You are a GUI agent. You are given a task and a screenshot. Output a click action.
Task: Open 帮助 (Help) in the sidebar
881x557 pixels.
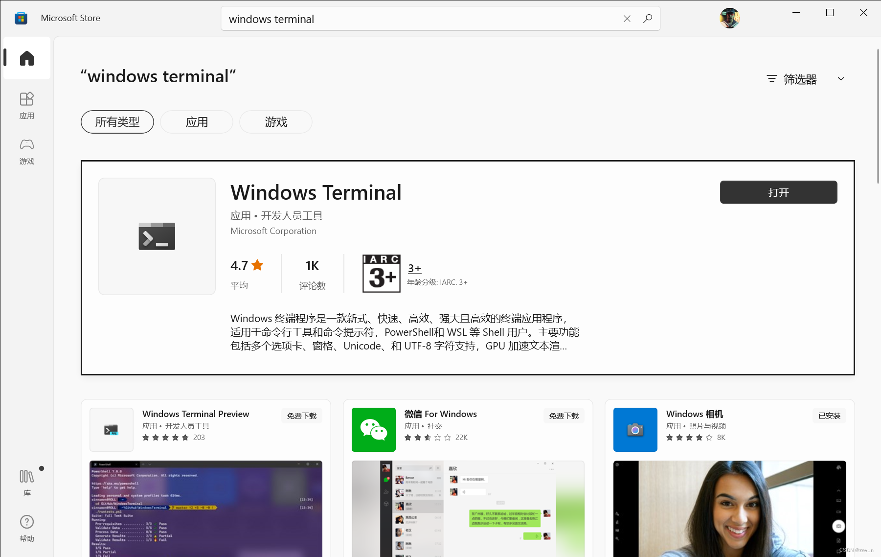(27, 528)
